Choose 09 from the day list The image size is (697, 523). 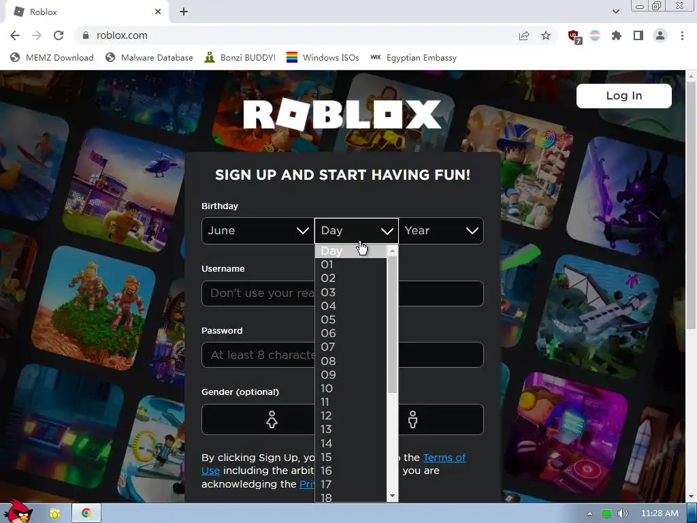[351, 375]
